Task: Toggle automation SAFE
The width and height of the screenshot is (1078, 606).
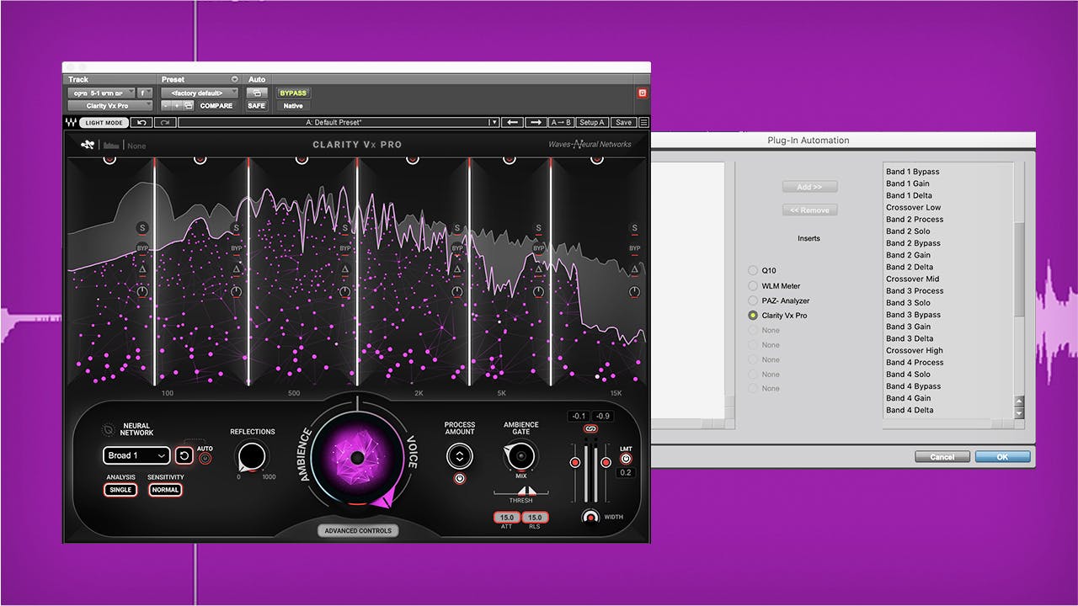Action: tap(256, 106)
